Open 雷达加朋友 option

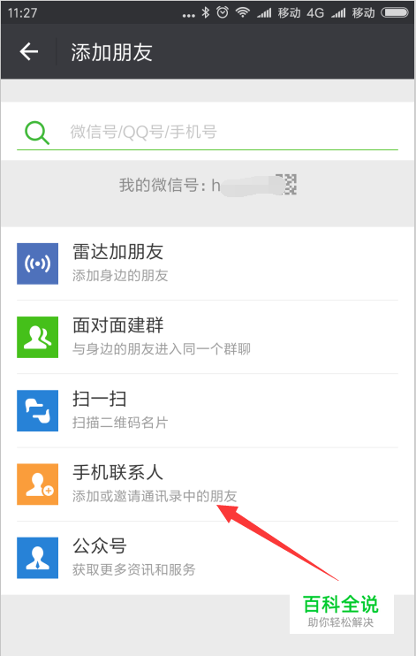pyautogui.click(x=208, y=263)
